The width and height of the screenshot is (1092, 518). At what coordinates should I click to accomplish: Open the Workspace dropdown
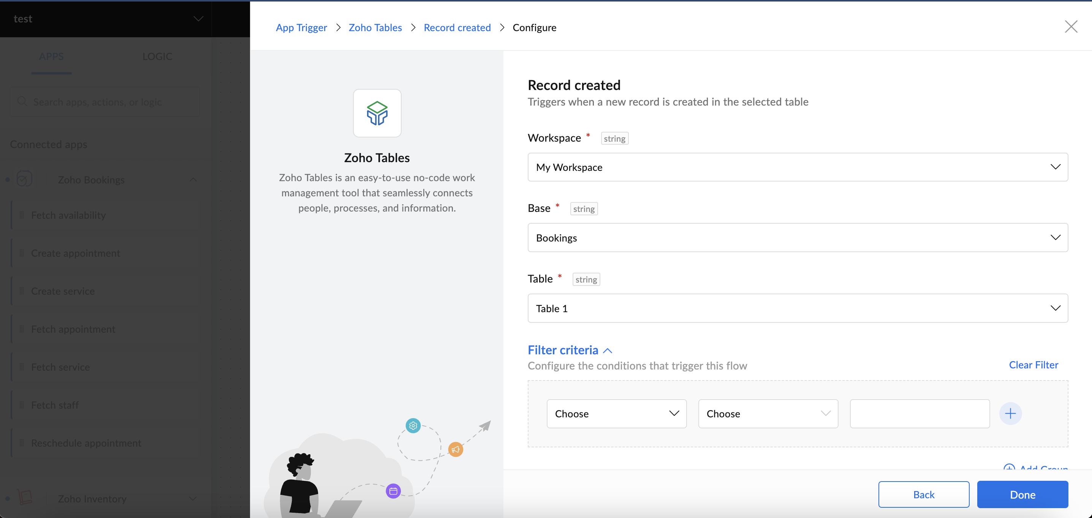[797, 167]
